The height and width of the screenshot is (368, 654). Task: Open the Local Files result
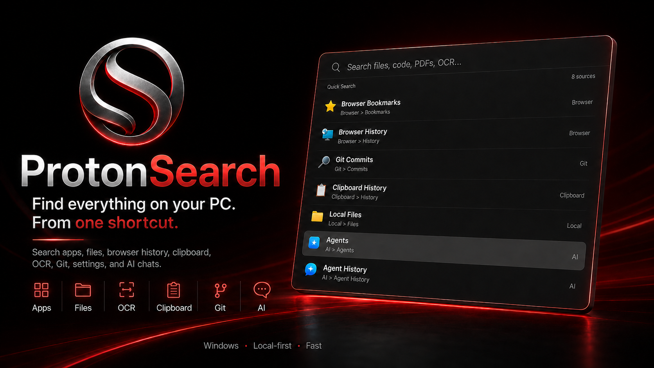447,221
